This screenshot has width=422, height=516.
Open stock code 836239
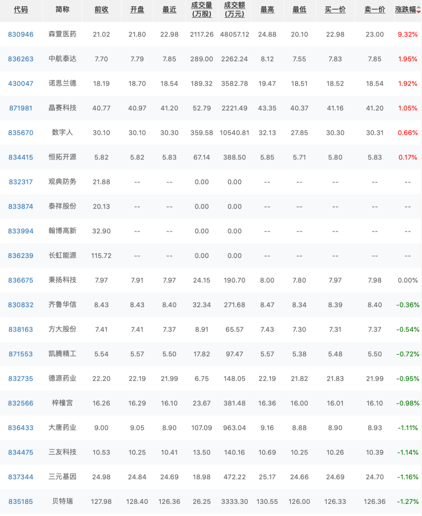[x=21, y=256]
